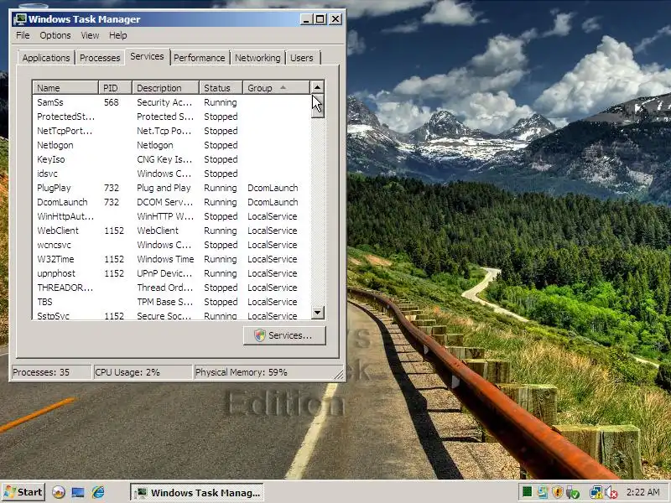
Task: Click the scrollbar down arrow
Action: [x=317, y=312]
